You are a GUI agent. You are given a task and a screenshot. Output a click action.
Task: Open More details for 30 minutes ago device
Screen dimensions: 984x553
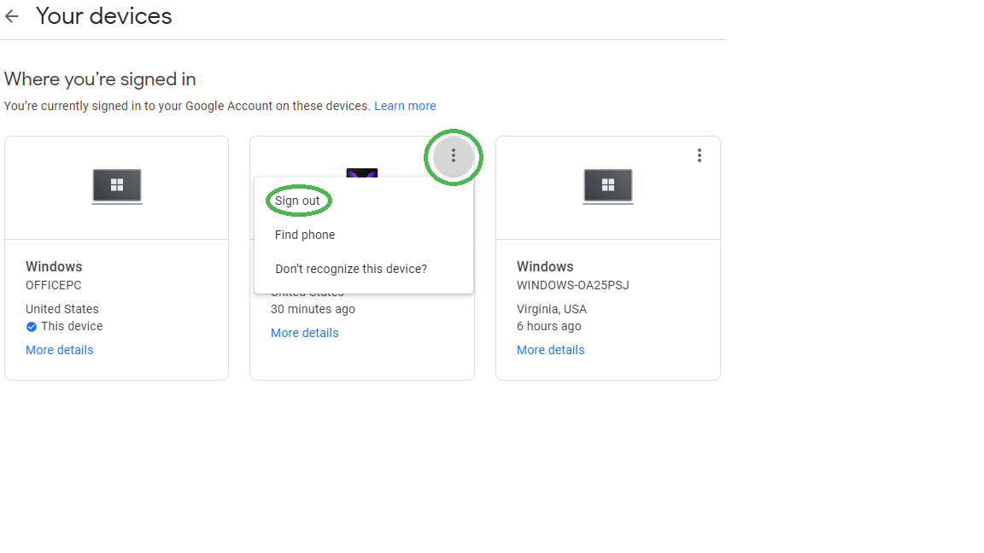[304, 333]
